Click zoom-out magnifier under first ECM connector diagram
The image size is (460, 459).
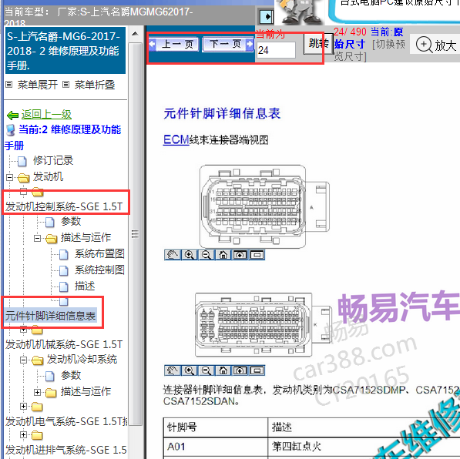click(206, 255)
